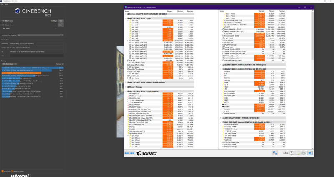This screenshot has width=334, height=177.
Task: Expand CPU C-State Residency group
Action: [x=126, y=83]
